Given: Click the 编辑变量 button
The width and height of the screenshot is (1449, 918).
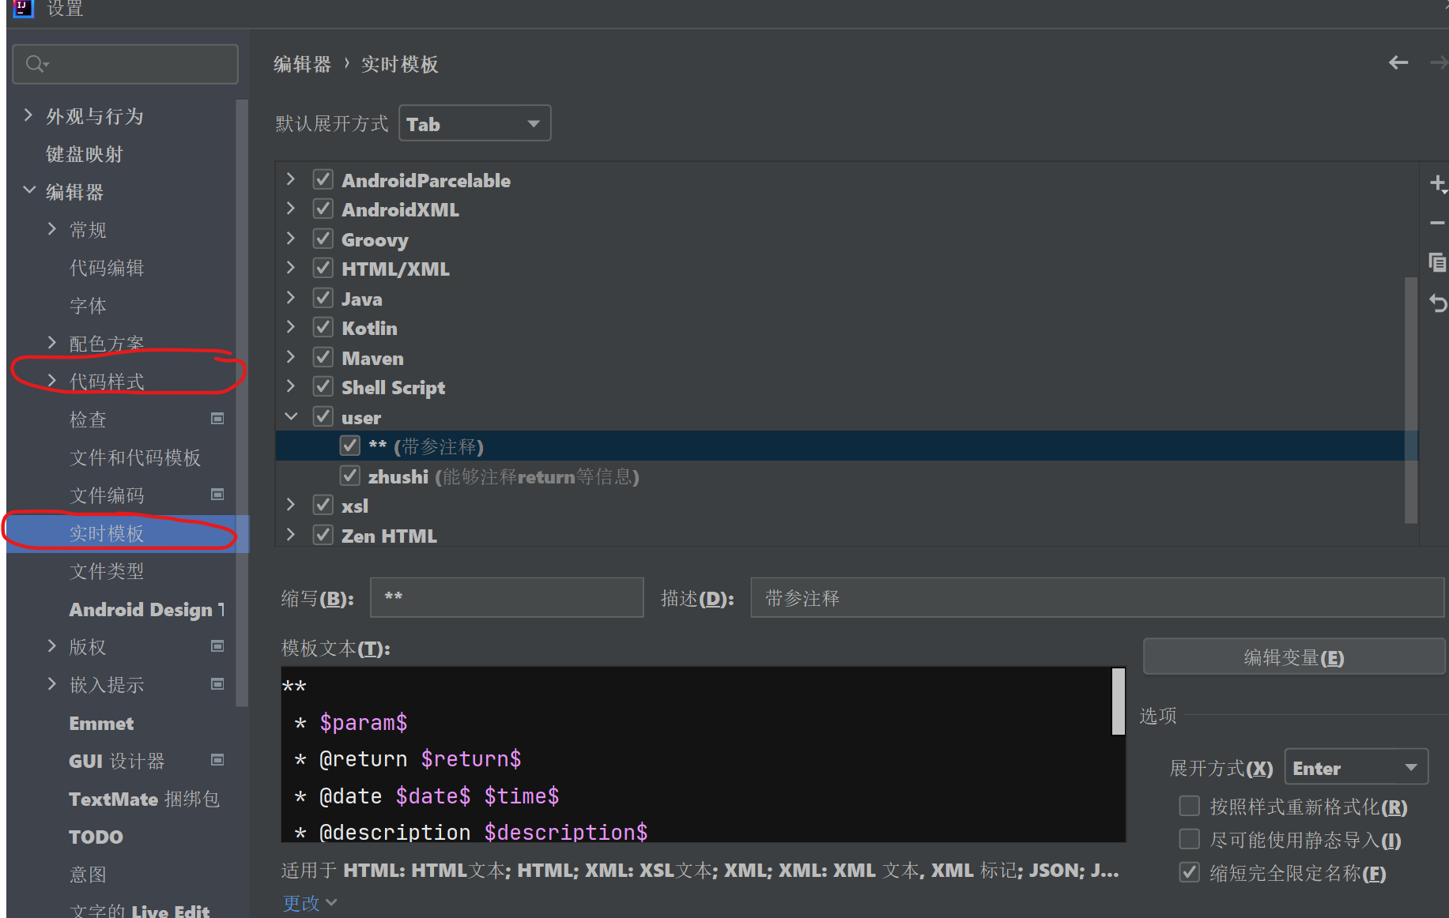Looking at the screenshot, I should (x=1293, y=657).
